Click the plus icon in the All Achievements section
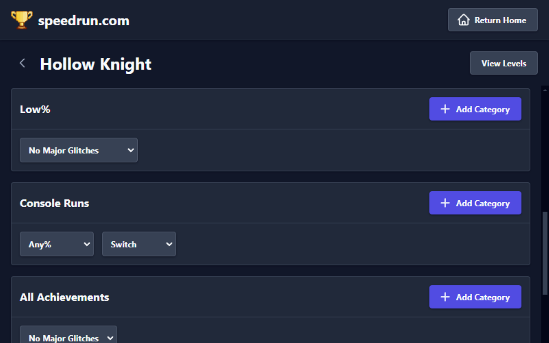The width and height of the screenshot is (549, 343). pos(445,297)
